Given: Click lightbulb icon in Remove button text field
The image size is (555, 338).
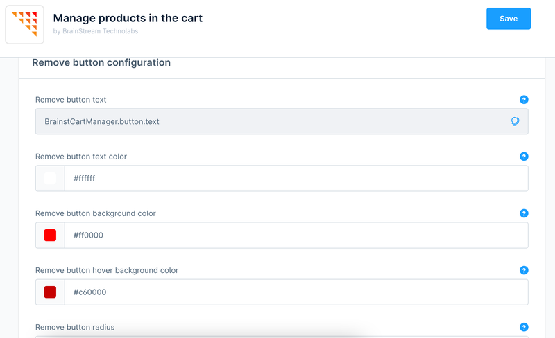Looking at the screenshot, I should click(x=515, y=121).
